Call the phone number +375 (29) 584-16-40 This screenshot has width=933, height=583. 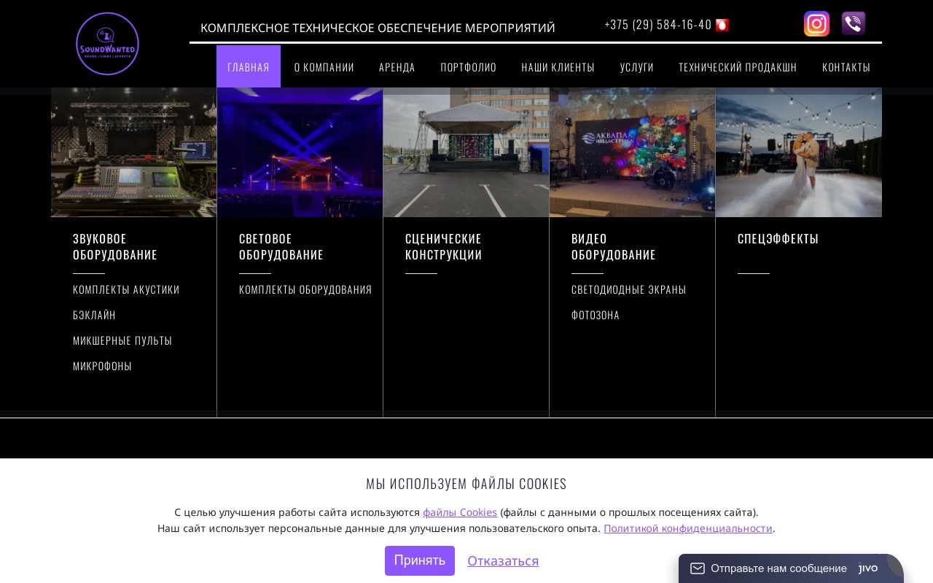tap(658, 25)
